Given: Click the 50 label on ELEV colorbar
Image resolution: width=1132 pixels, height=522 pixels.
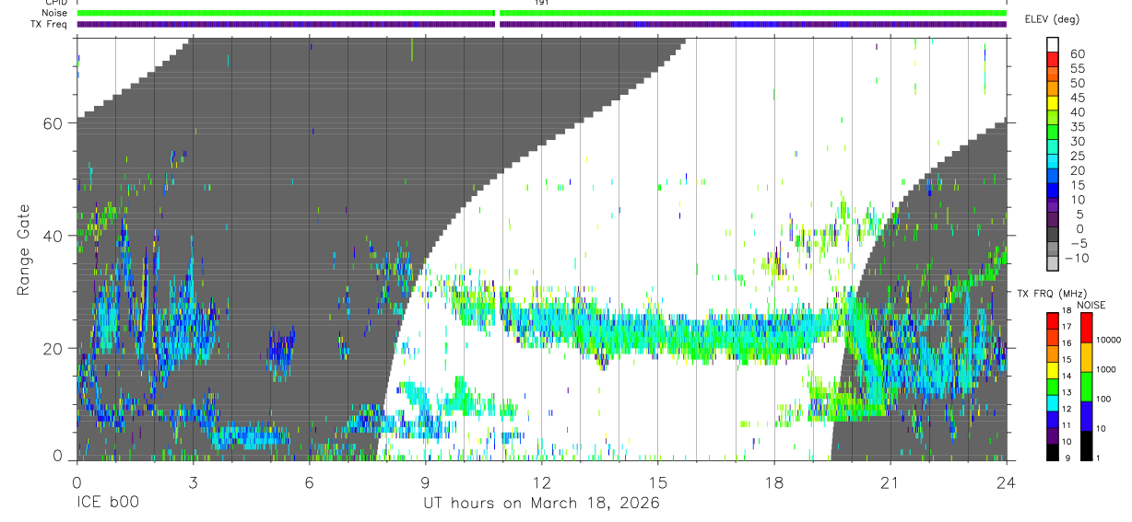Looking at the screenshot, I should click(1077, 84).
